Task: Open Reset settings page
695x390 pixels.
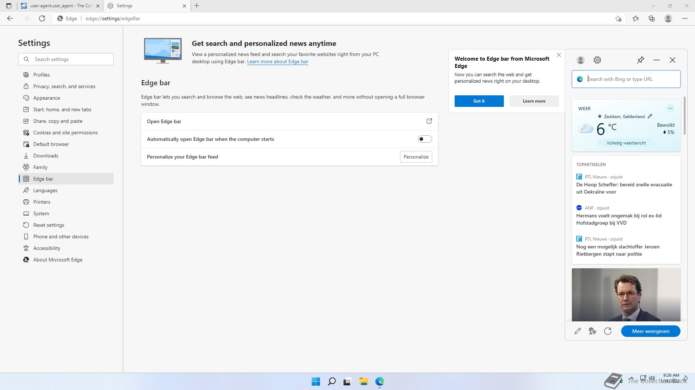Action: [66, 225]
